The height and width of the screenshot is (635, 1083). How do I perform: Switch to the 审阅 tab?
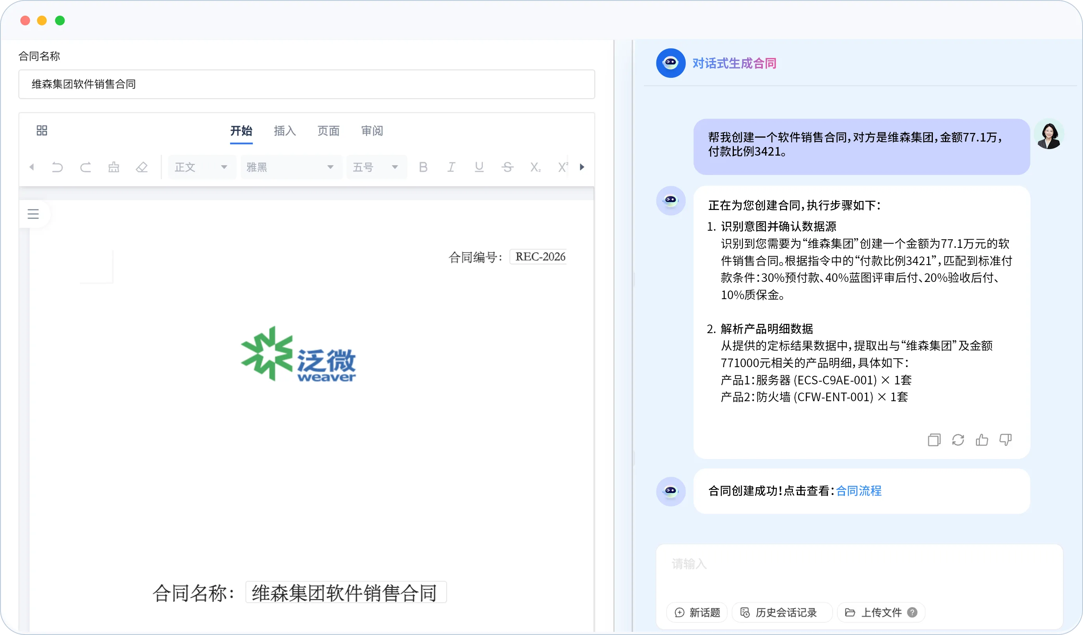[x=372, y=131]
